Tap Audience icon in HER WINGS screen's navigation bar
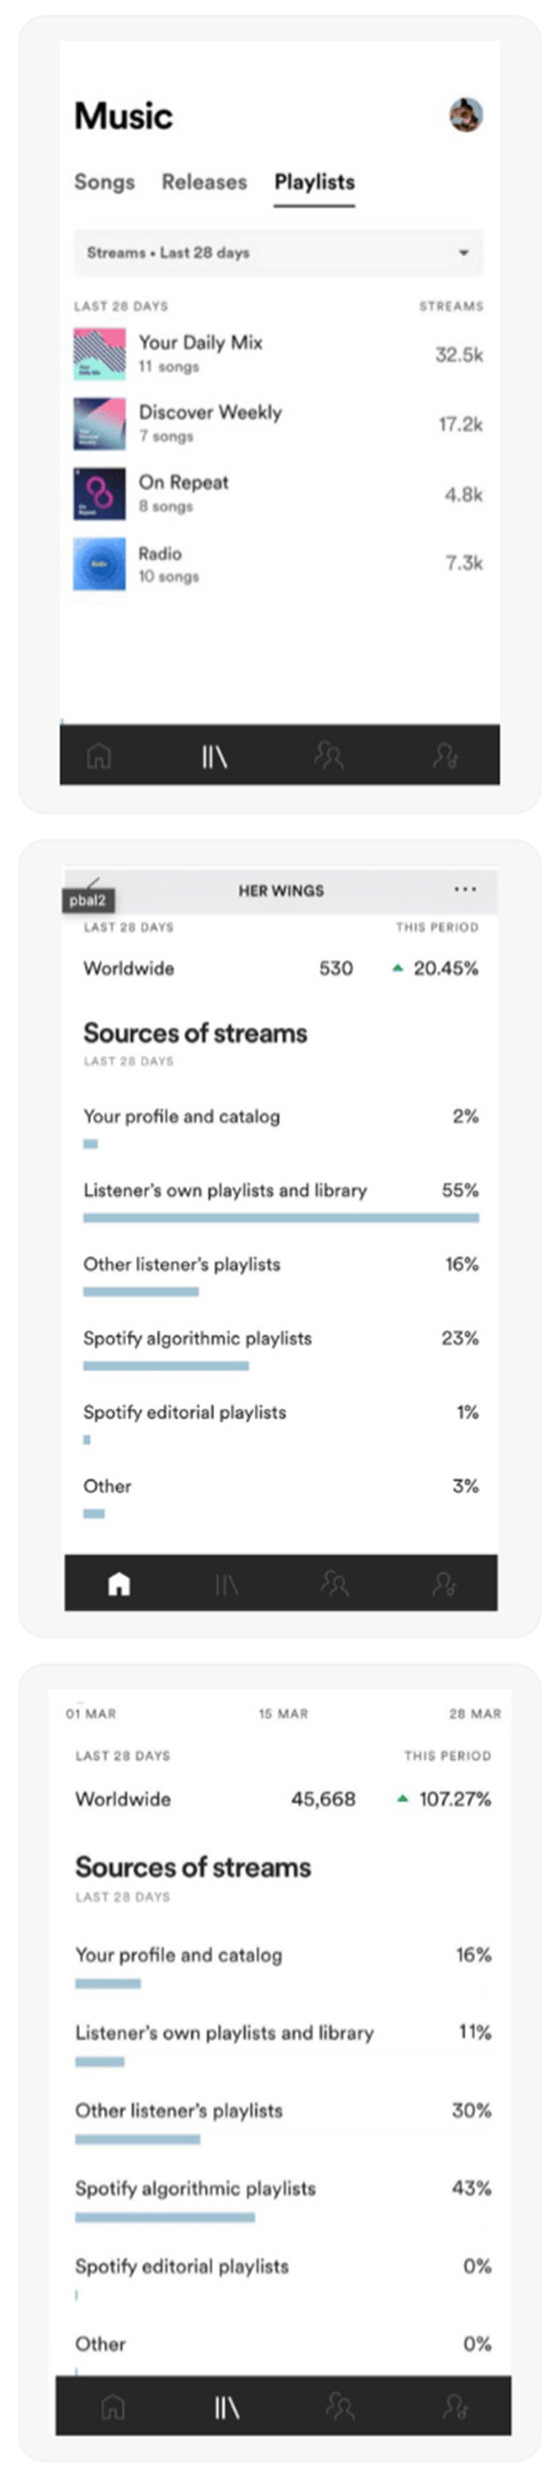This screenshot has height=2477, width=560. pyautogui.click(x=334, y=1583)
